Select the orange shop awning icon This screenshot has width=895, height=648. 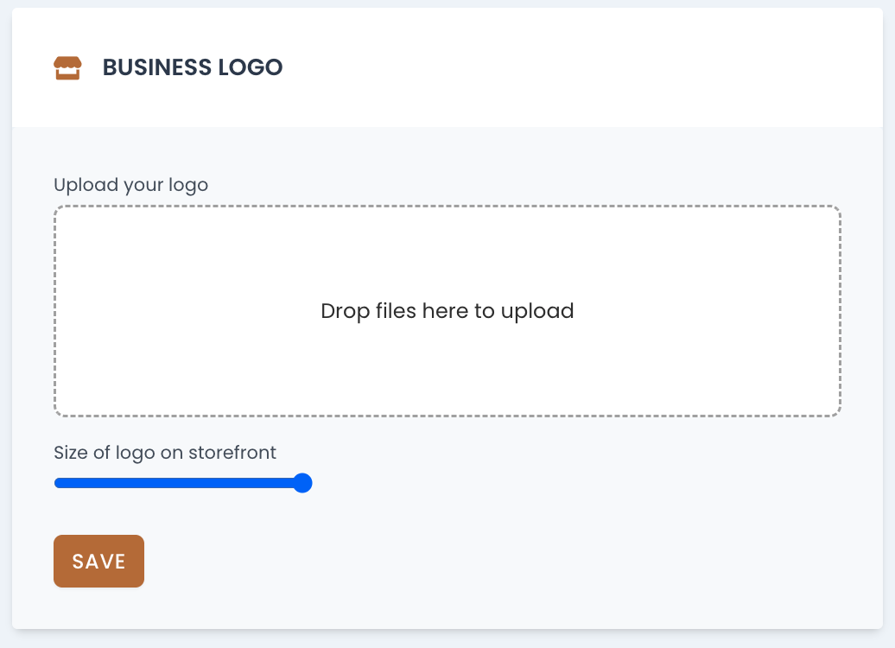coord(67,68)
